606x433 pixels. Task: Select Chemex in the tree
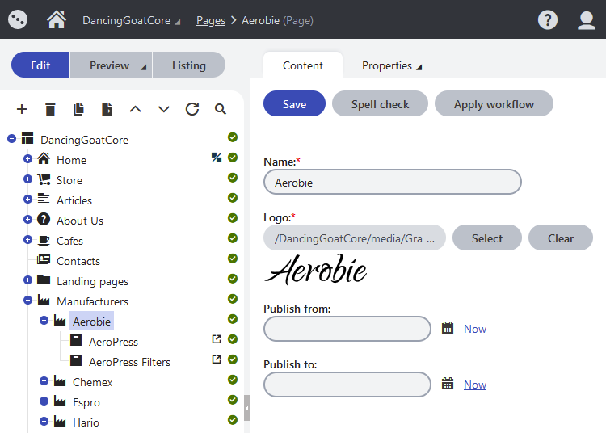[x=92, y=382]
